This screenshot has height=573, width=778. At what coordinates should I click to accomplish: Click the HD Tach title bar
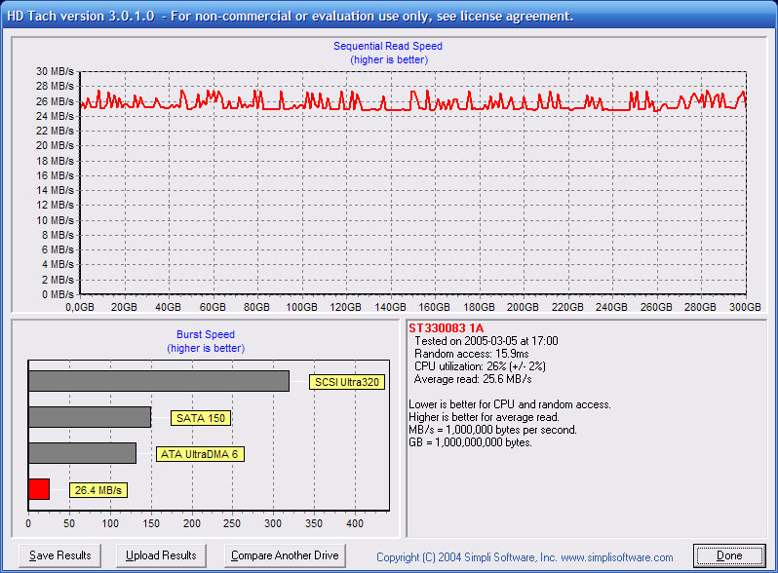tap(389, 16)
